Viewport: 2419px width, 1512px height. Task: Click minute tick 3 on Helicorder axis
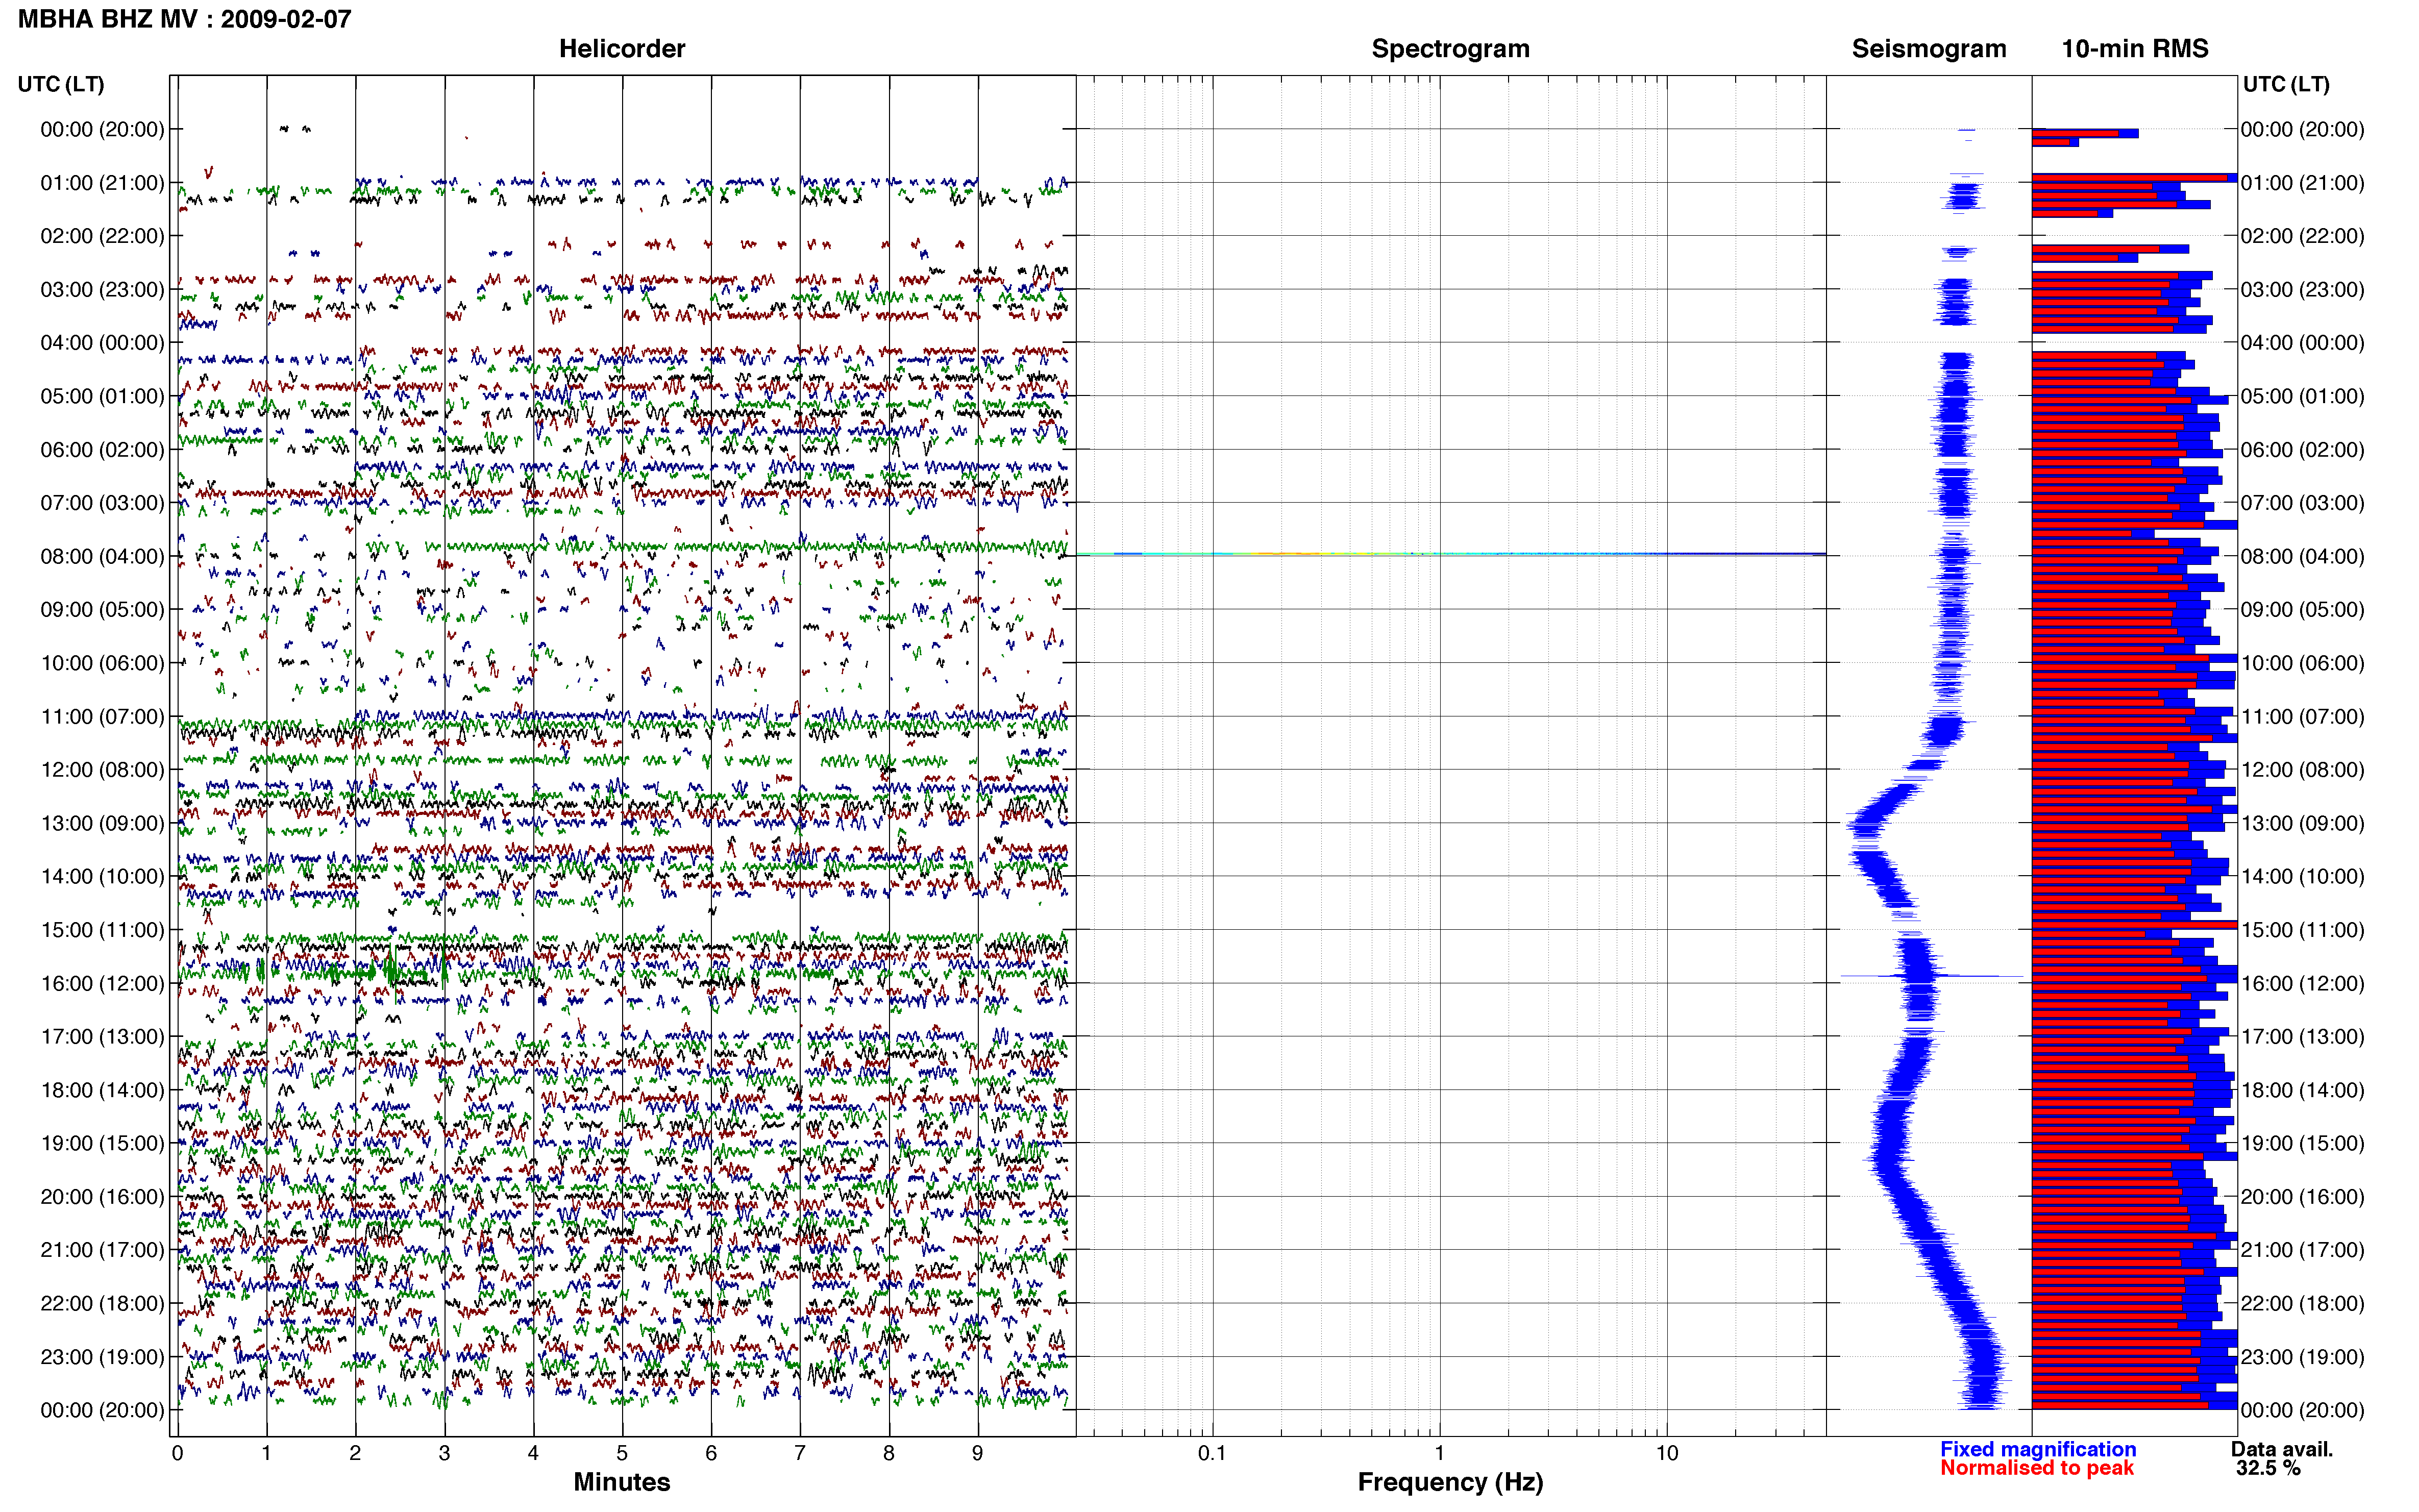(444, 1453)
